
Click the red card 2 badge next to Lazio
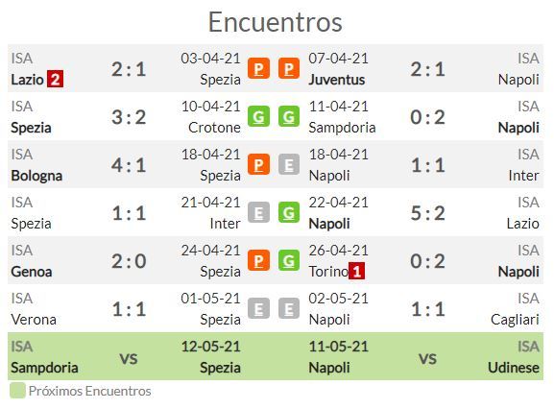(x=56, y=79)
